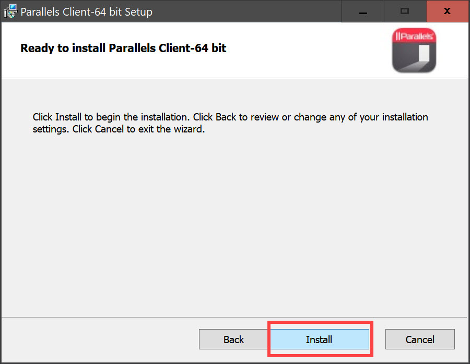Image resolution: width=470 pixels, height=364 pixels.
Task: Minimize the Setup window
Action: coord(362,11)
